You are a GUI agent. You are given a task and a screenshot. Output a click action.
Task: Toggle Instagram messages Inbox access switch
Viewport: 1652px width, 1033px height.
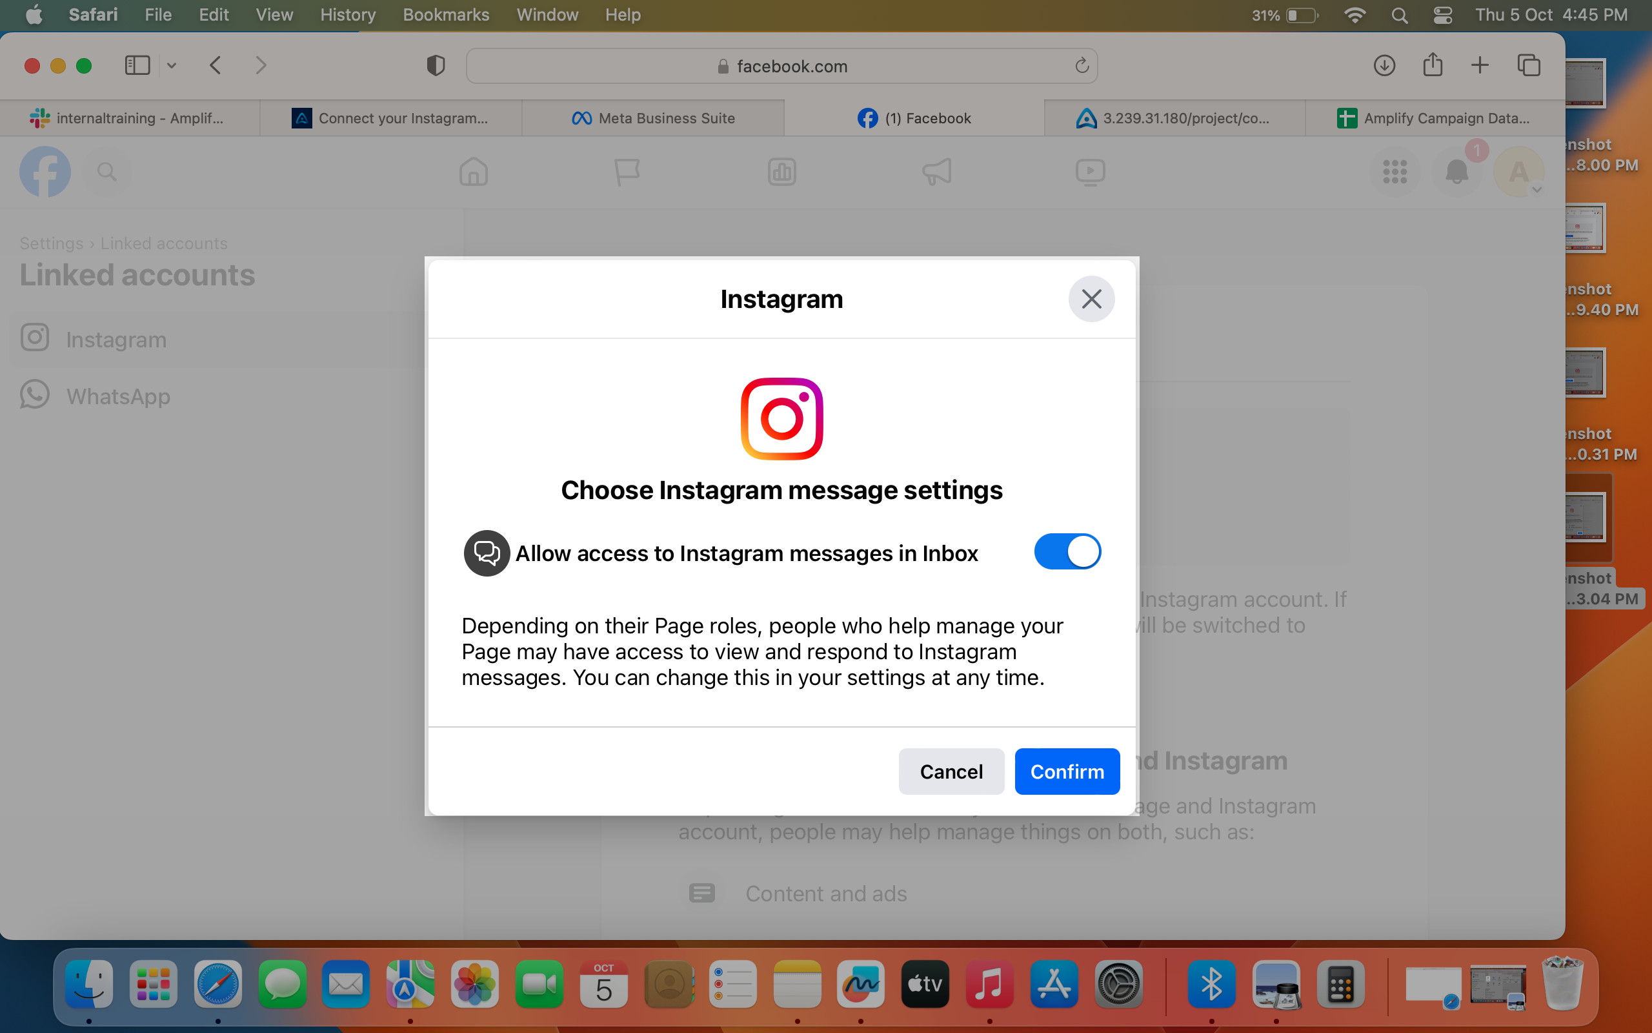tap(1067, 551)
